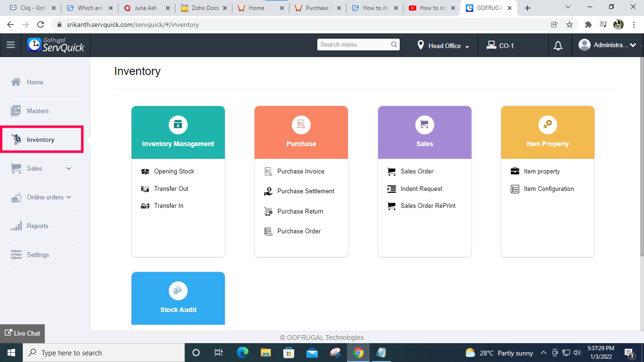Click the Stock Audit card header
The height and width of the screenshot is (362, 644).
178,298
